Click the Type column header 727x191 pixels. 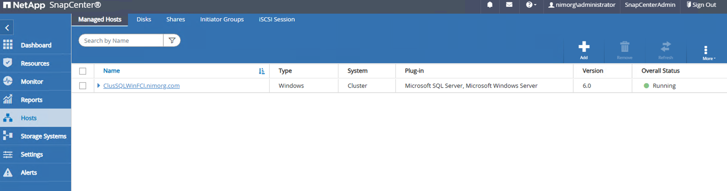(x=285, y=71)
